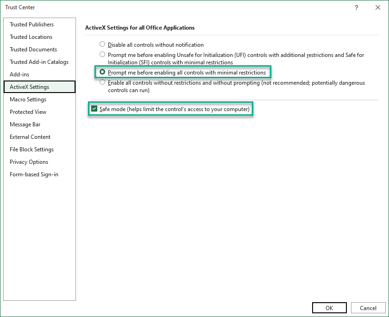Open Trusted Locations section
This screenshot has width=389, height=317.
coord(31,37)
